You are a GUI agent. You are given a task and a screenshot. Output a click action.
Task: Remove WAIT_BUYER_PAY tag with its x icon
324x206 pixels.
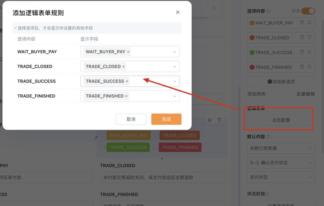coord(128,52)
